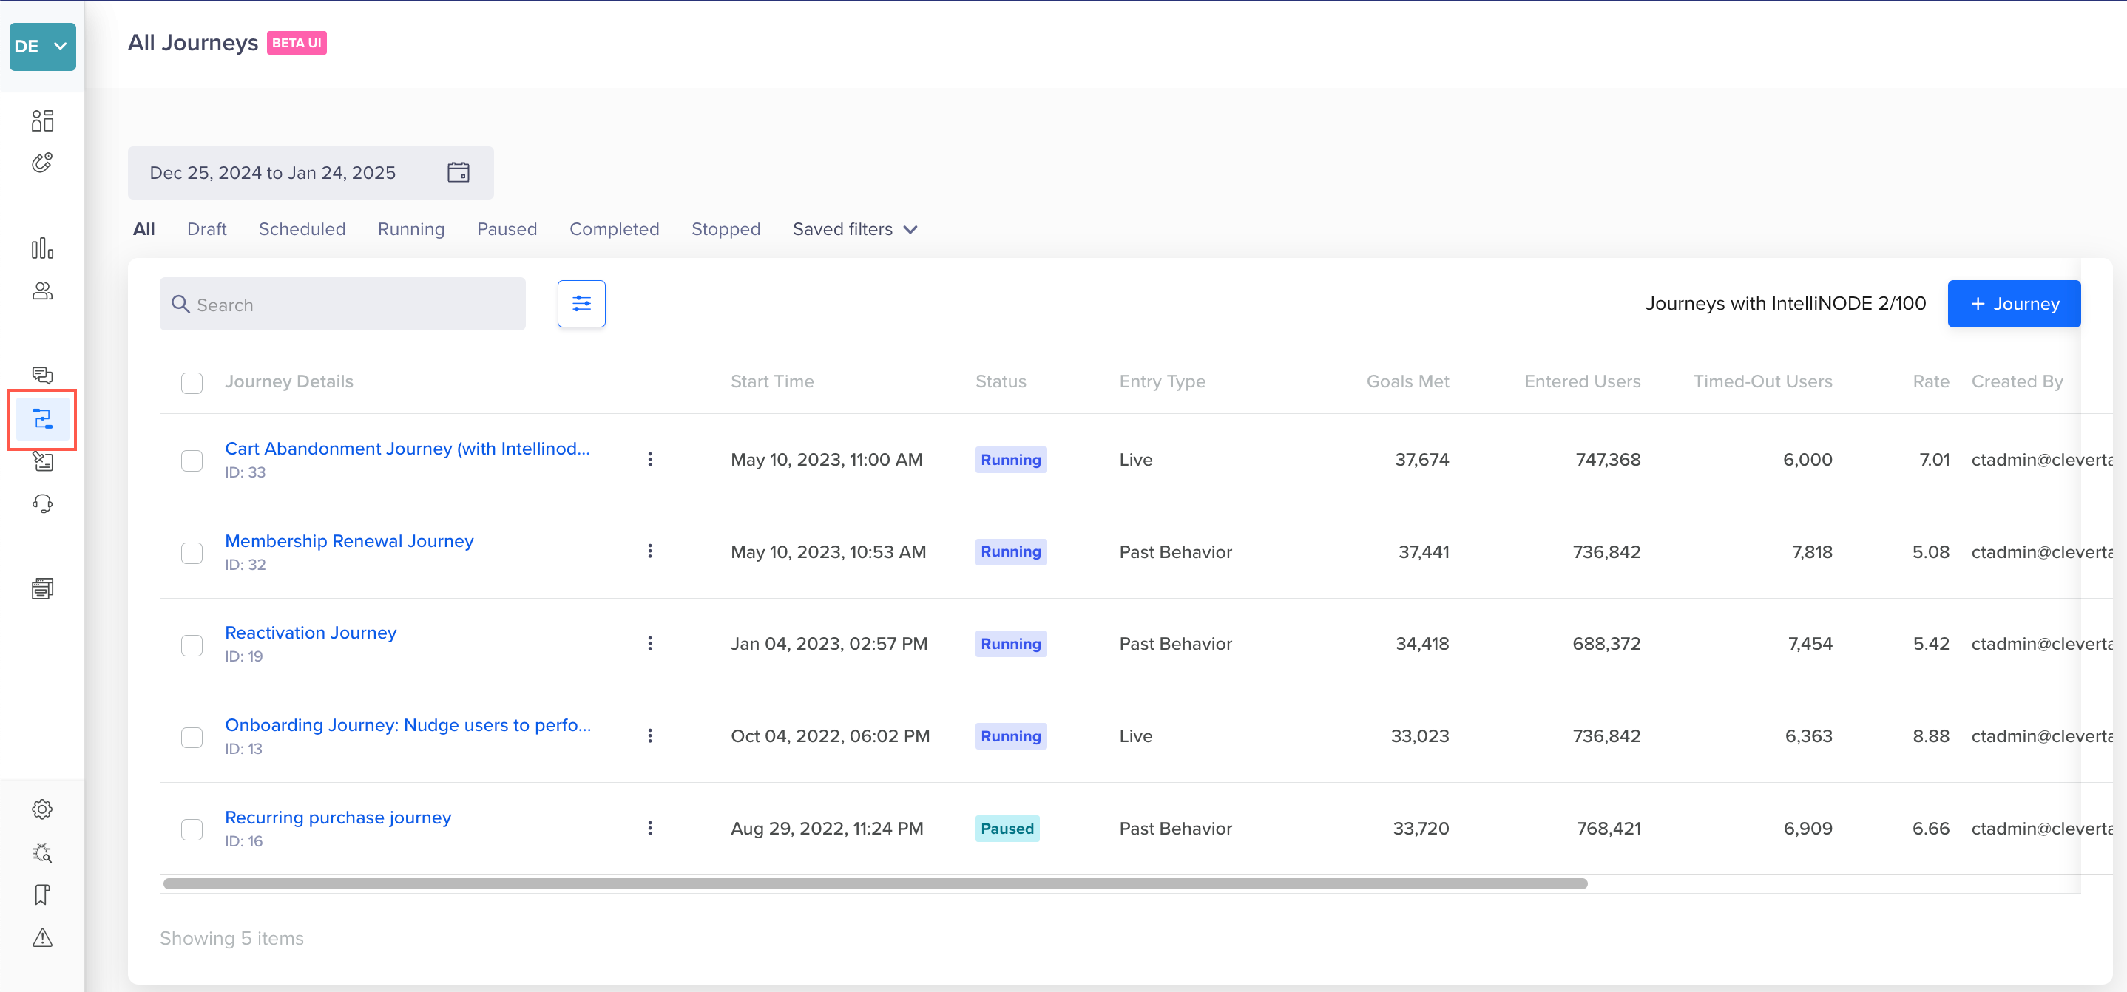Screen dimensions: 2127x992
Task: Open the warning triangle sidebar icon
Action: 42,937
